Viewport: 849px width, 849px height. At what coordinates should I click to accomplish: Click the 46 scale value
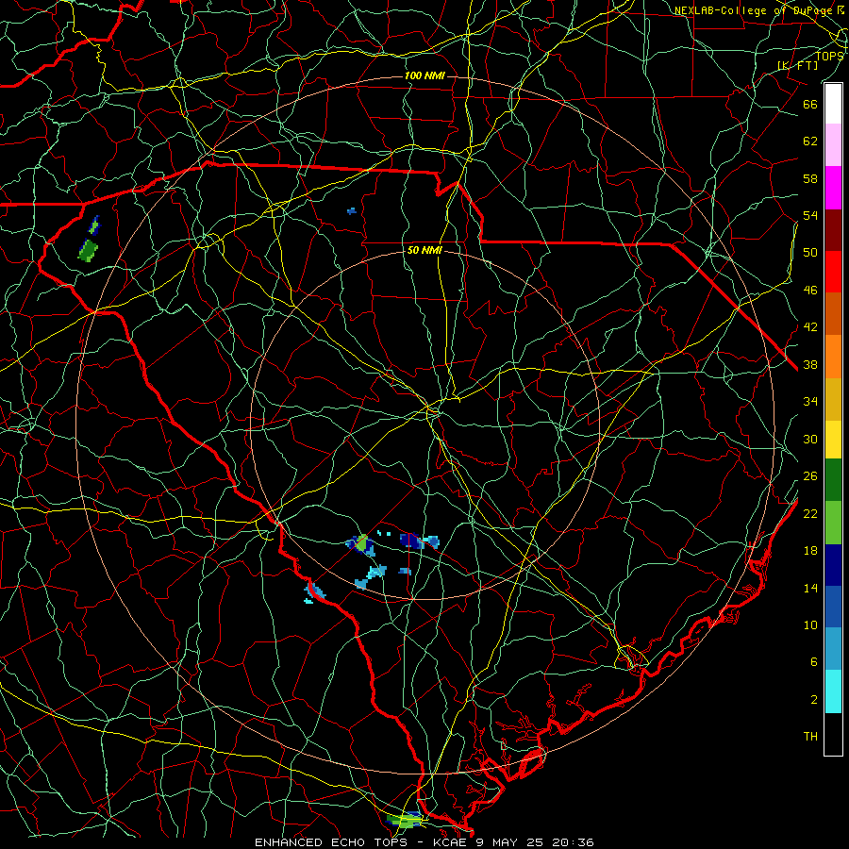pyautogui.click(x=810, y=291)
